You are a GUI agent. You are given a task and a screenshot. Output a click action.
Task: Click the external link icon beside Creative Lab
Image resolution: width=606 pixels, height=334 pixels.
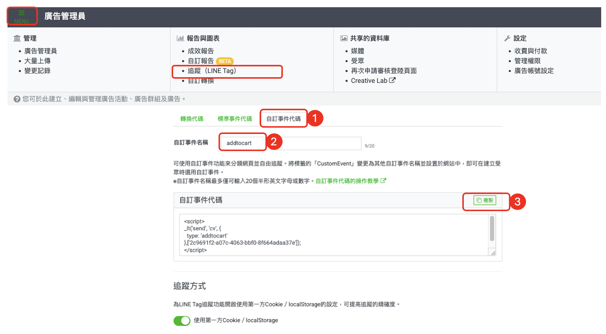point(392,80)
